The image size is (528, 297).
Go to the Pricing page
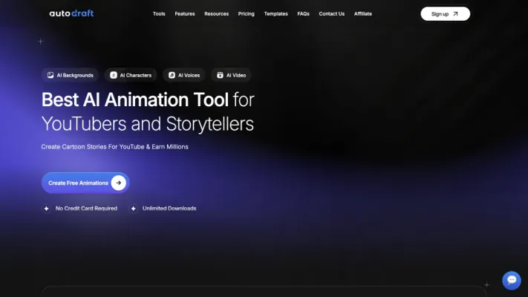coord(246,14)
